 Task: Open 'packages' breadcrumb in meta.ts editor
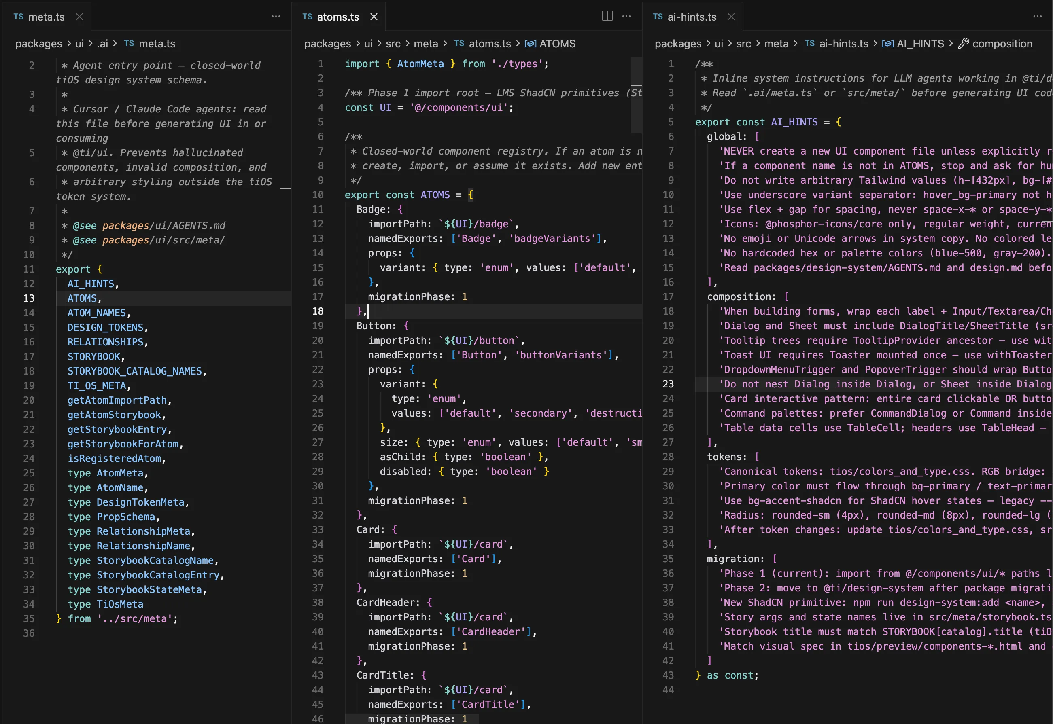(x=38, y=44)
